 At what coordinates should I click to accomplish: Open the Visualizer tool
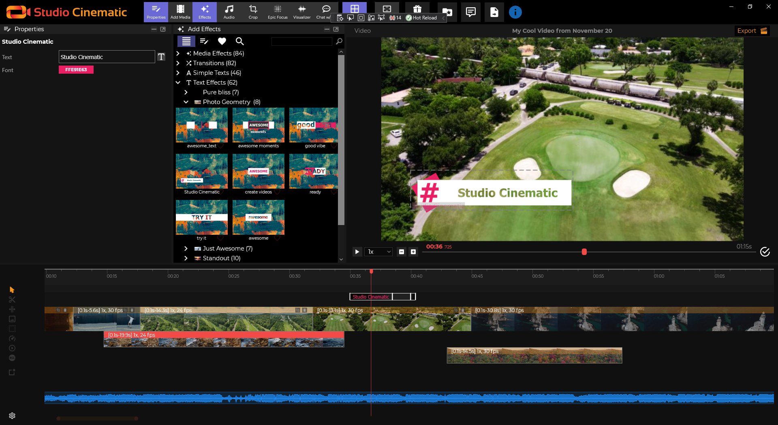pos(301,12)
